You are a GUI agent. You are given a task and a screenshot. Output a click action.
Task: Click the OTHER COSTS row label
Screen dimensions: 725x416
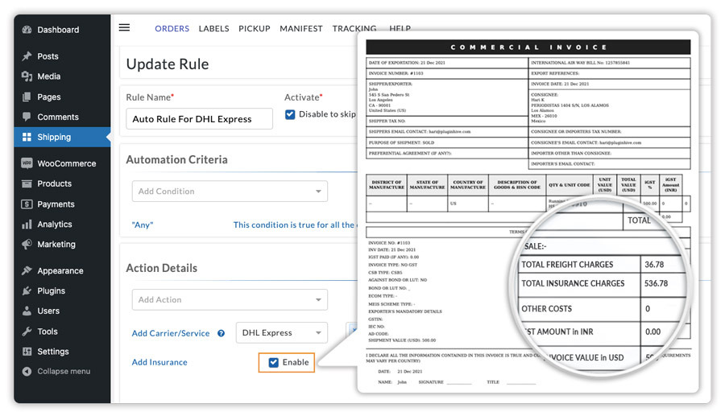point(546,309)
